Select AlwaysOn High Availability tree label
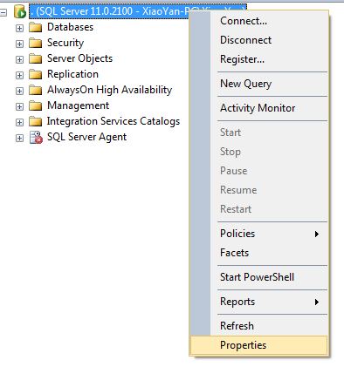This screenshot has width=344, height=367. tap(109, 90)
